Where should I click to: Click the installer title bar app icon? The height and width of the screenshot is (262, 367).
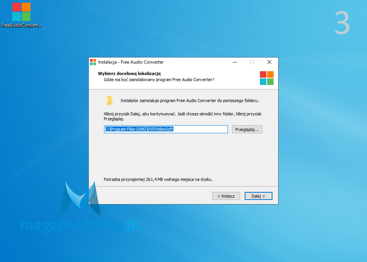93,62
